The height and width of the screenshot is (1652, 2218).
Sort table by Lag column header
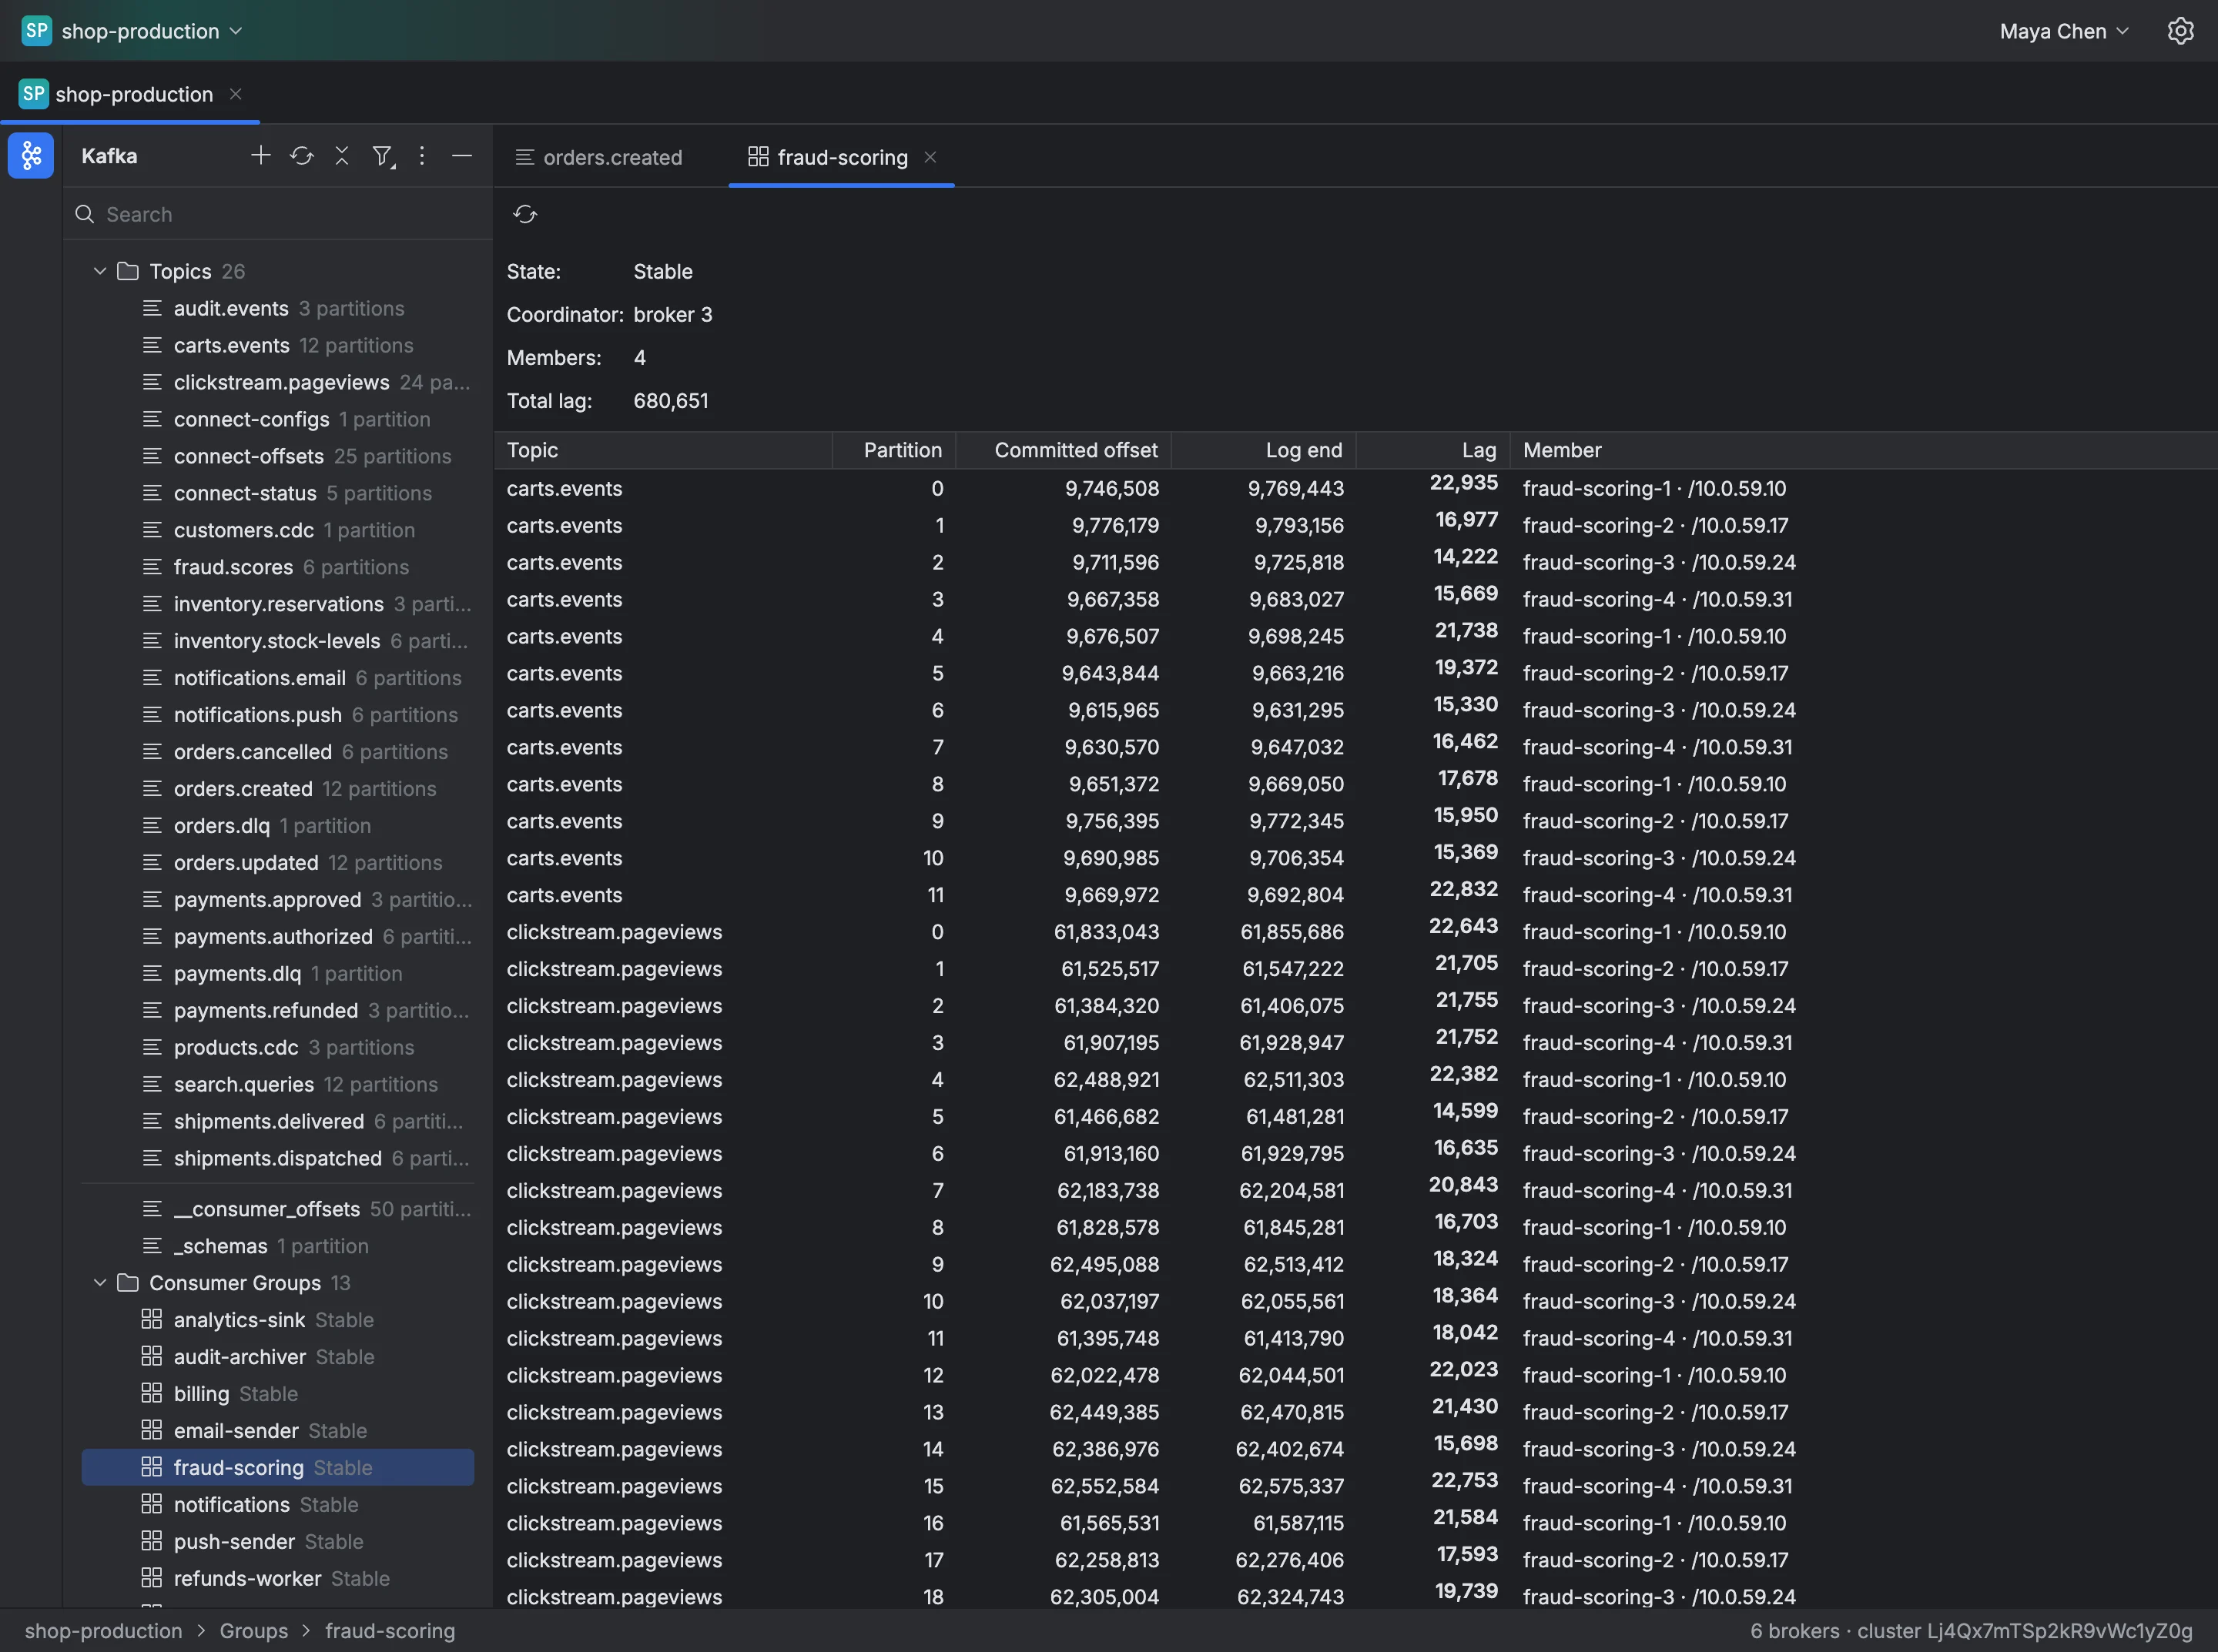tap(1432, 450)
